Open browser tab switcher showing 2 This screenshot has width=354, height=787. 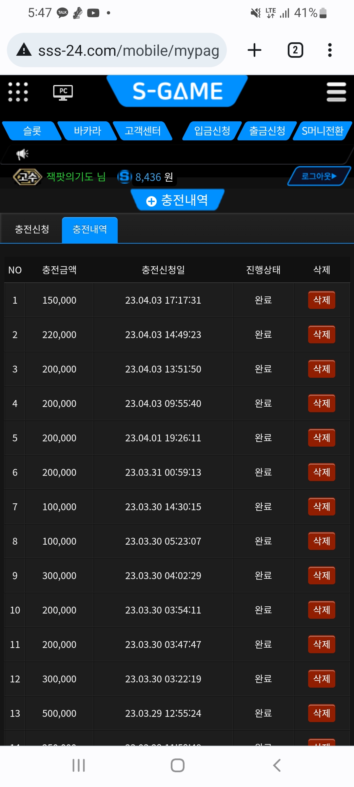[295, 50]
